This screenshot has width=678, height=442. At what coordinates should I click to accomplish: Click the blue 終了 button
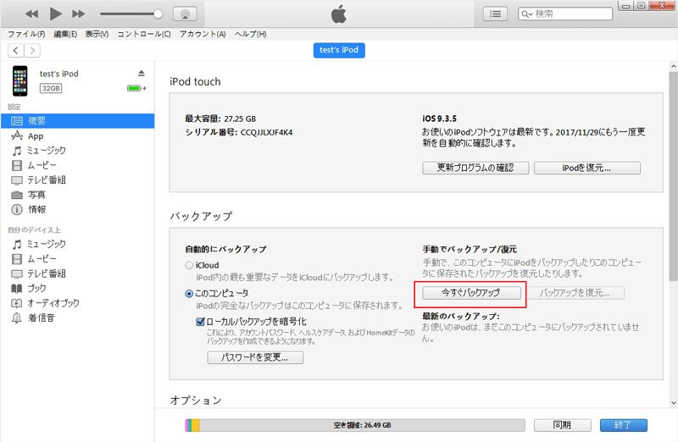pyautogui.click(x=623, y=425)
